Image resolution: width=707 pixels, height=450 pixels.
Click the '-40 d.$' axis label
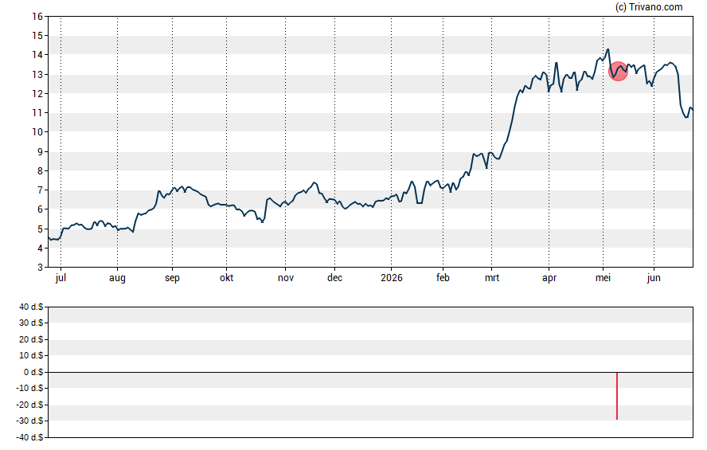click(x=29, y=437)
